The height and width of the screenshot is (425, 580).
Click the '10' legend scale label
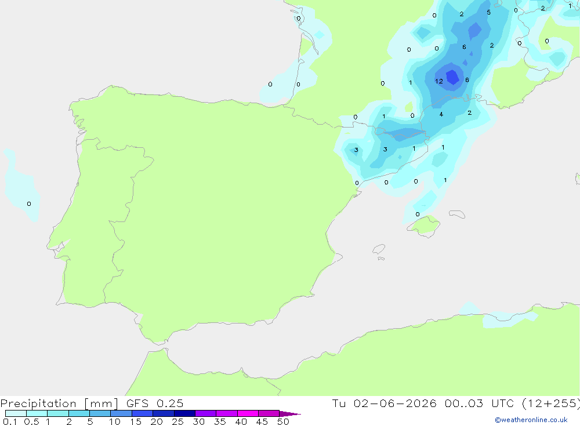pyautogui.click(x=115, y=422)
